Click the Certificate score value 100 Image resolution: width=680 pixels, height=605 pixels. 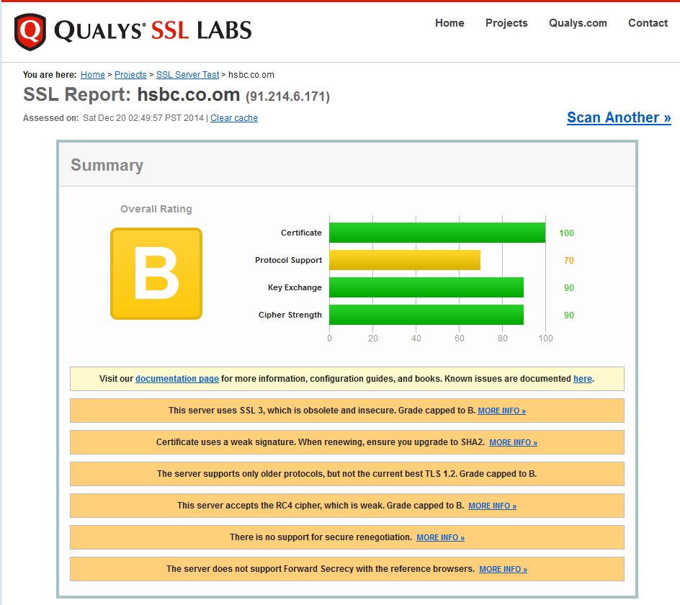click(x=566, y=233)
